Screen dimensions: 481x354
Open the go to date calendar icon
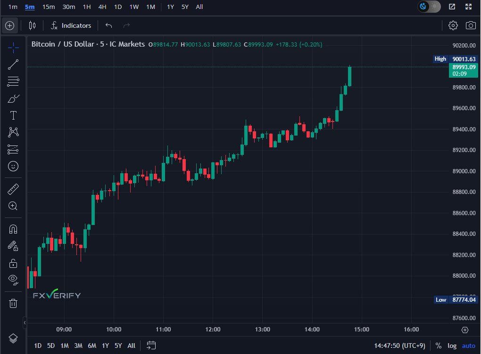point(151,346)
